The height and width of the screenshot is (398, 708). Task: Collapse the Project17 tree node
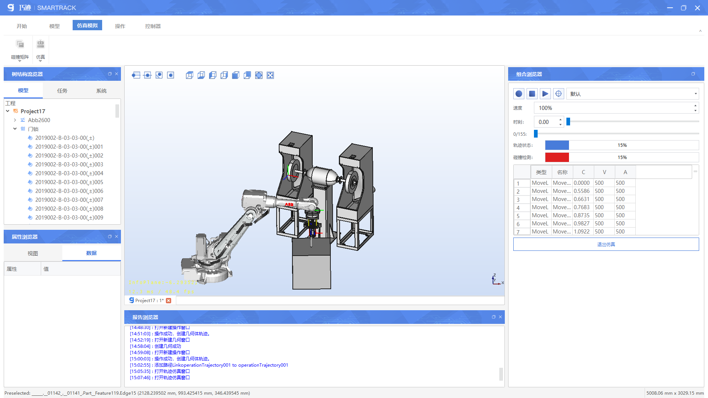click(x=7, y=111)
